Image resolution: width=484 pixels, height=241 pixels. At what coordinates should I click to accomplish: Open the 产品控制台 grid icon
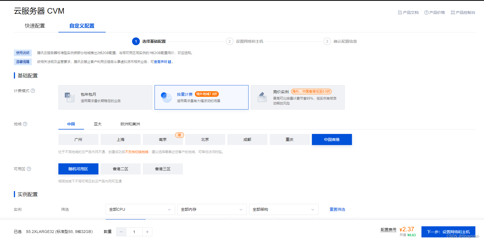tap(453, 12)
